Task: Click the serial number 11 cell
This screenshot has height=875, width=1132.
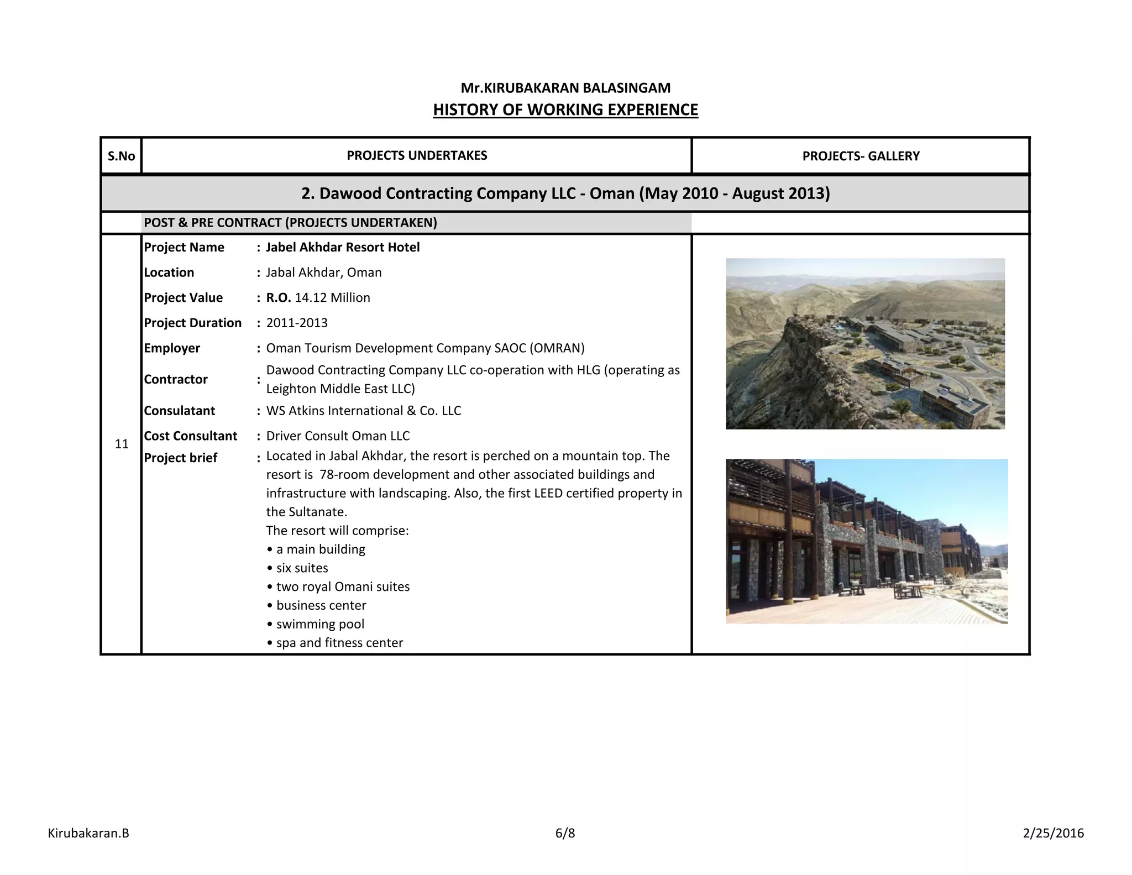Action: click(x=121, y=444)
